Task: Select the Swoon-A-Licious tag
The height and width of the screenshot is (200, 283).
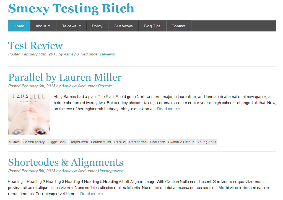Action: pyautogui.click(x=181, y=142)
